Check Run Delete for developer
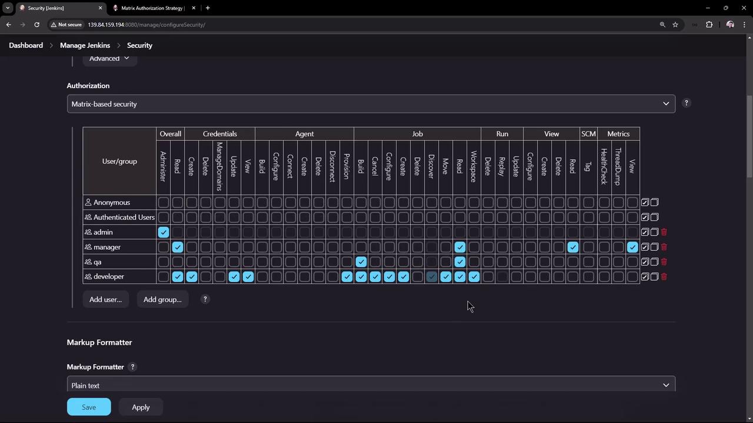 click(x=488, y=277)
